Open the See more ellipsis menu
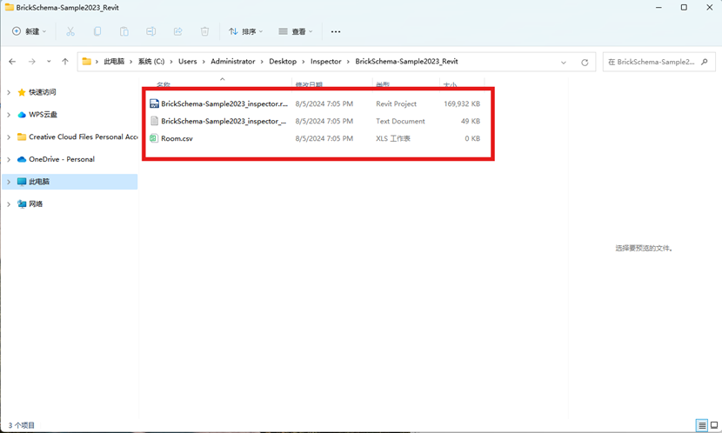The width and height of the screenshot is (722, 433). (336, 31)
